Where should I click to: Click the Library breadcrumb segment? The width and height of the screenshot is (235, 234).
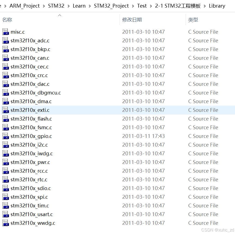point(217,6)
